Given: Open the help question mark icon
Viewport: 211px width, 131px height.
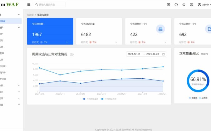Looking at the screenshot, I should (191, 5).
